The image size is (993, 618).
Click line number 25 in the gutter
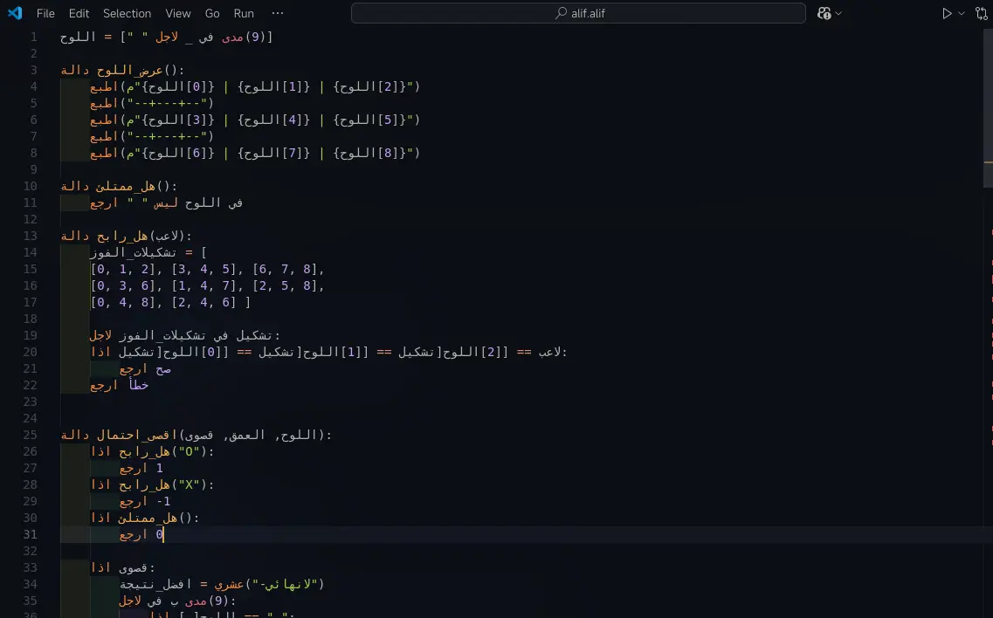click(x=31, y=435)
